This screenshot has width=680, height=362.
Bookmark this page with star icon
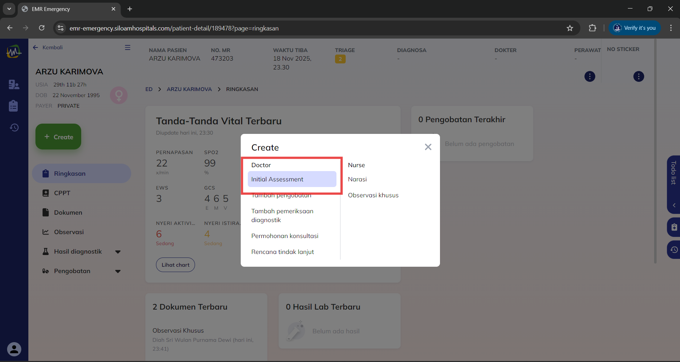coord(570,28)
